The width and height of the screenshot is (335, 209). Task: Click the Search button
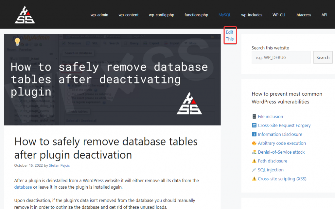[323, 57]
